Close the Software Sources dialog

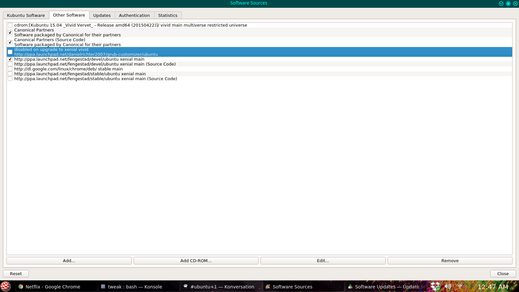point(503,274)
